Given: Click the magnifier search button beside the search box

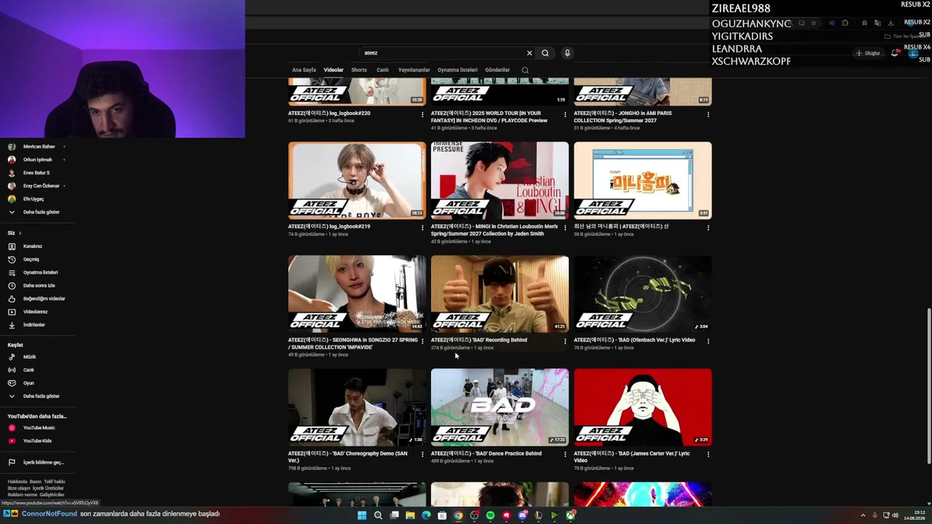Looking at the screenshot, I should (545, 53).
